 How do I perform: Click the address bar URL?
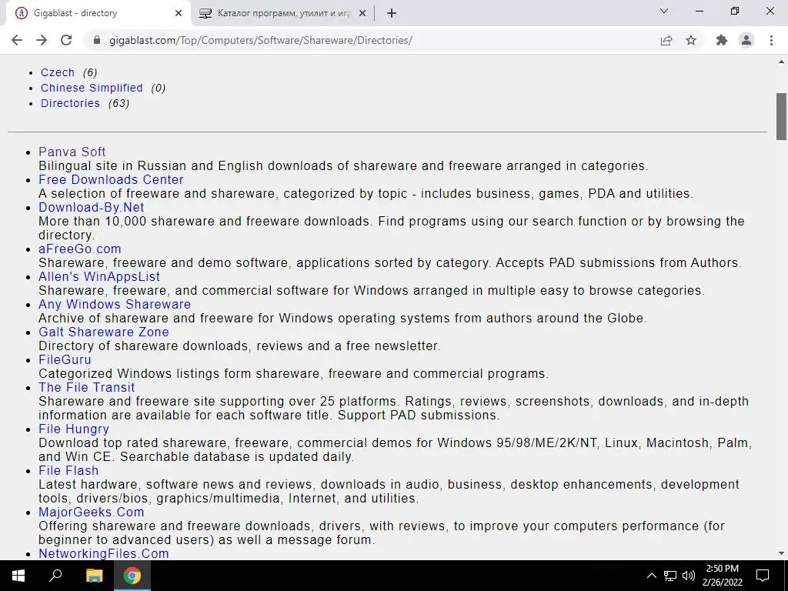coord(260,40)
